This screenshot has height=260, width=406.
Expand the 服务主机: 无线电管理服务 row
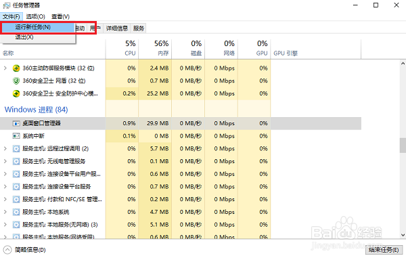(x=5, y=161)
